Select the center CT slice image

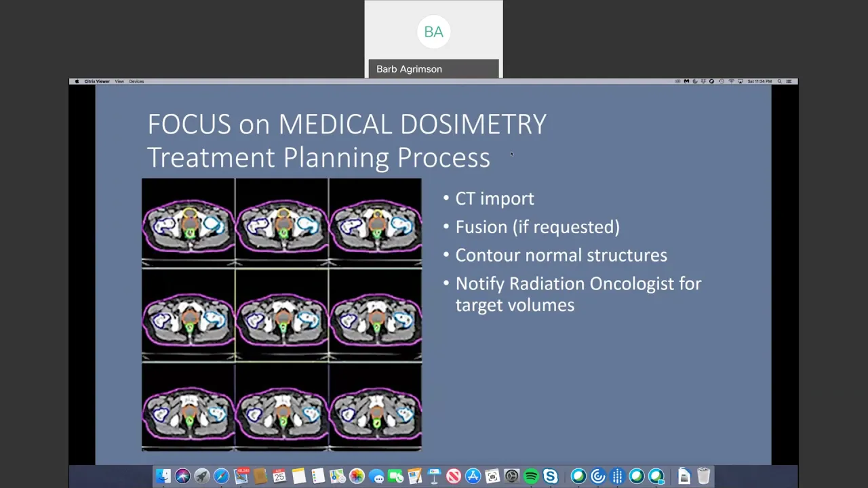pos(281,315)
